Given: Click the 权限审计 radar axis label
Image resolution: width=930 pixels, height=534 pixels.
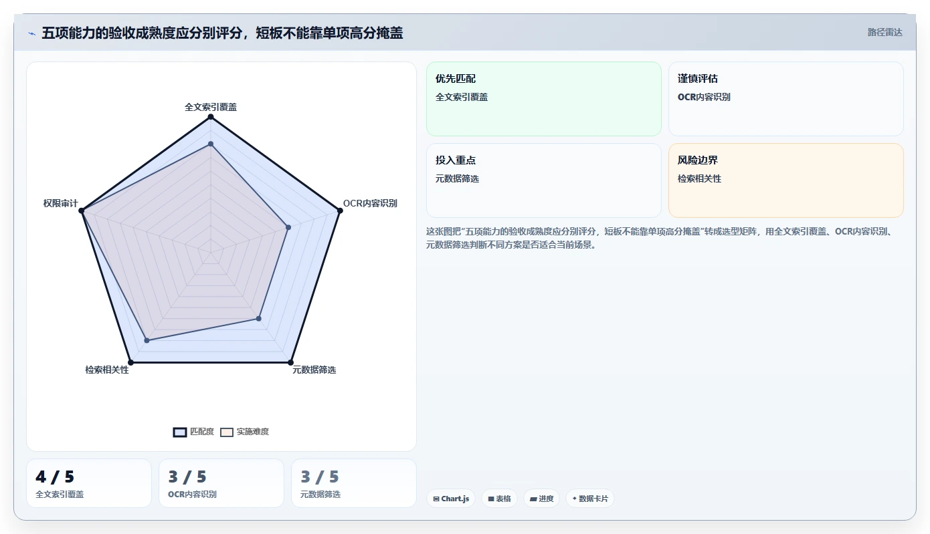Looking at the screenshot, I should tap(61, 203).
